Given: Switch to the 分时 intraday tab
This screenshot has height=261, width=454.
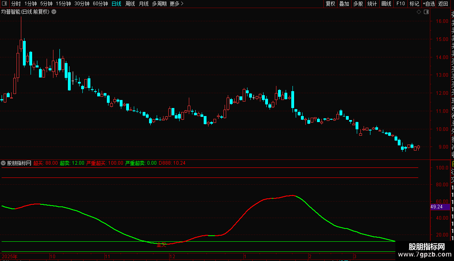Looking at the screenshot, I should (x=16, y=4).
